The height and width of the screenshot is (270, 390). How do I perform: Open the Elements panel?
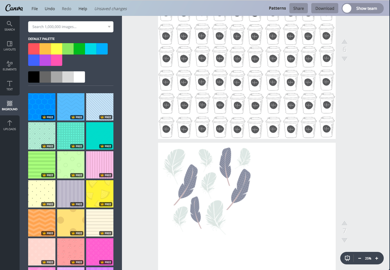pos(9,65)
